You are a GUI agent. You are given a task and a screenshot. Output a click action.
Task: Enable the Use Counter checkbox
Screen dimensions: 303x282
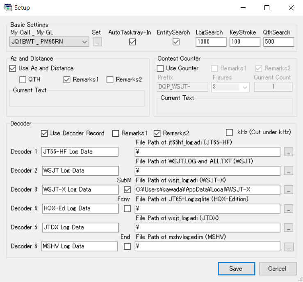[160, 68]
